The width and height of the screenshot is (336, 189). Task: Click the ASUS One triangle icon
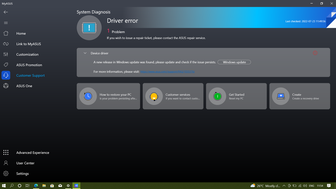(x=6, y=86)
